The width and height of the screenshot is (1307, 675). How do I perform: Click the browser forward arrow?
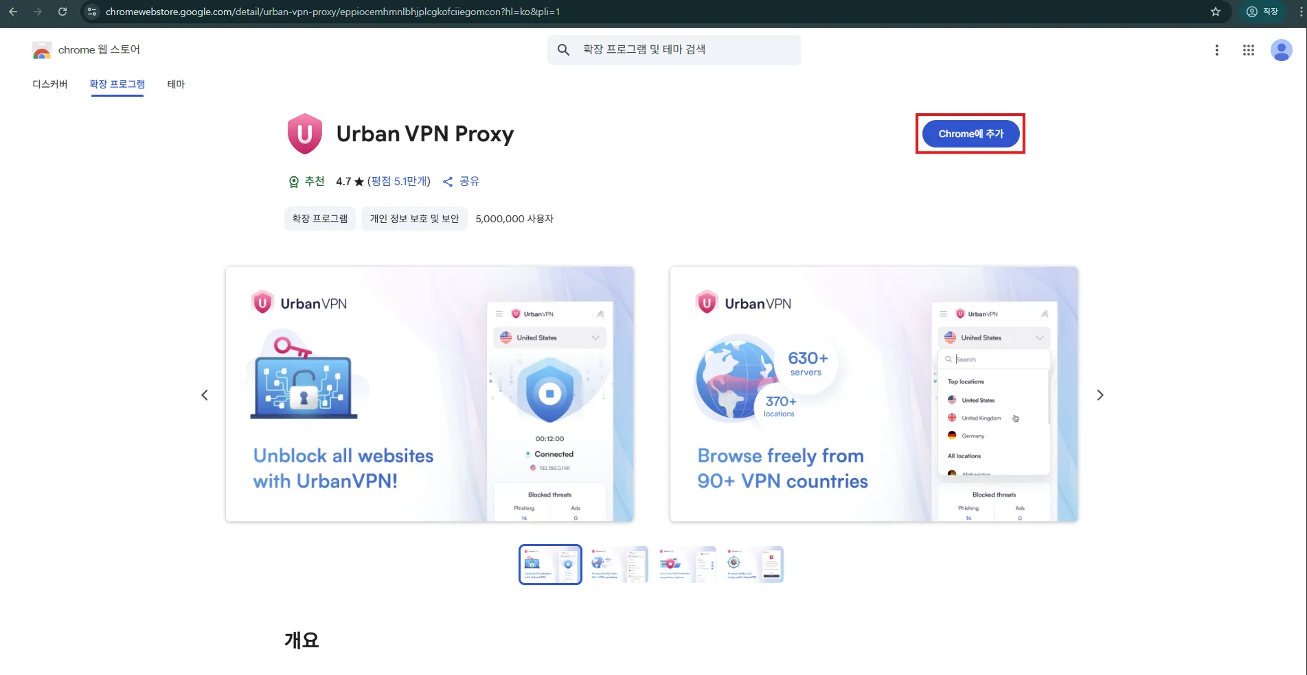38,12
